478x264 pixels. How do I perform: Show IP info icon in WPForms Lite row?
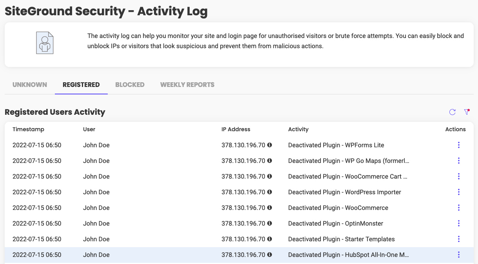[x=270, y=145]
